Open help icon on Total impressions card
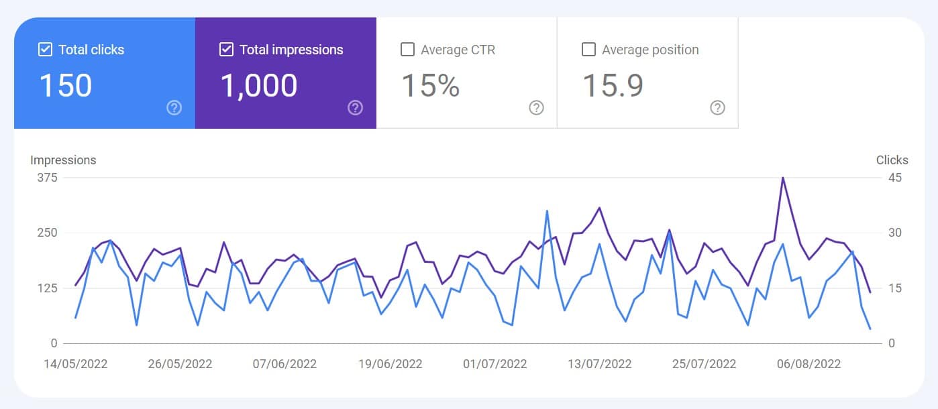The image size is (938, 409). pyautogui.click(x=355, y=108)
